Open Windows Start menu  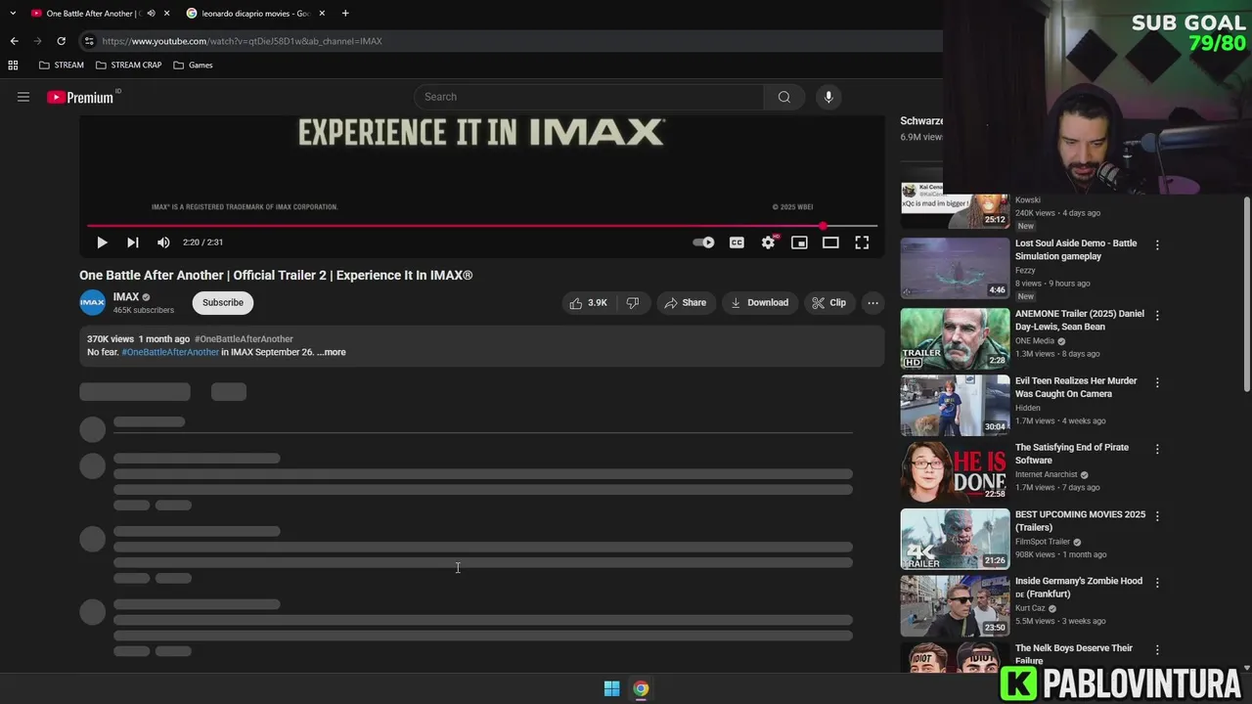pos(611,688)
